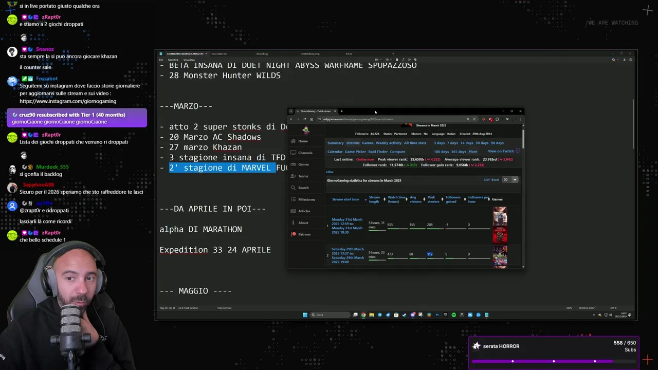Open Chrome from the Windows taskbar
This screenshot has height=370, width=658.
(363, 315)
